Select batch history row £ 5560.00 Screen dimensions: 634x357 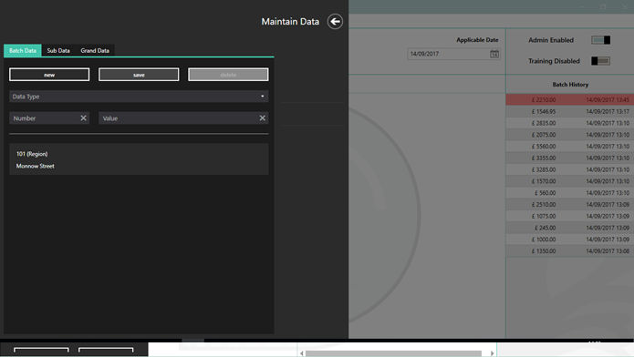tap(570, 147)
